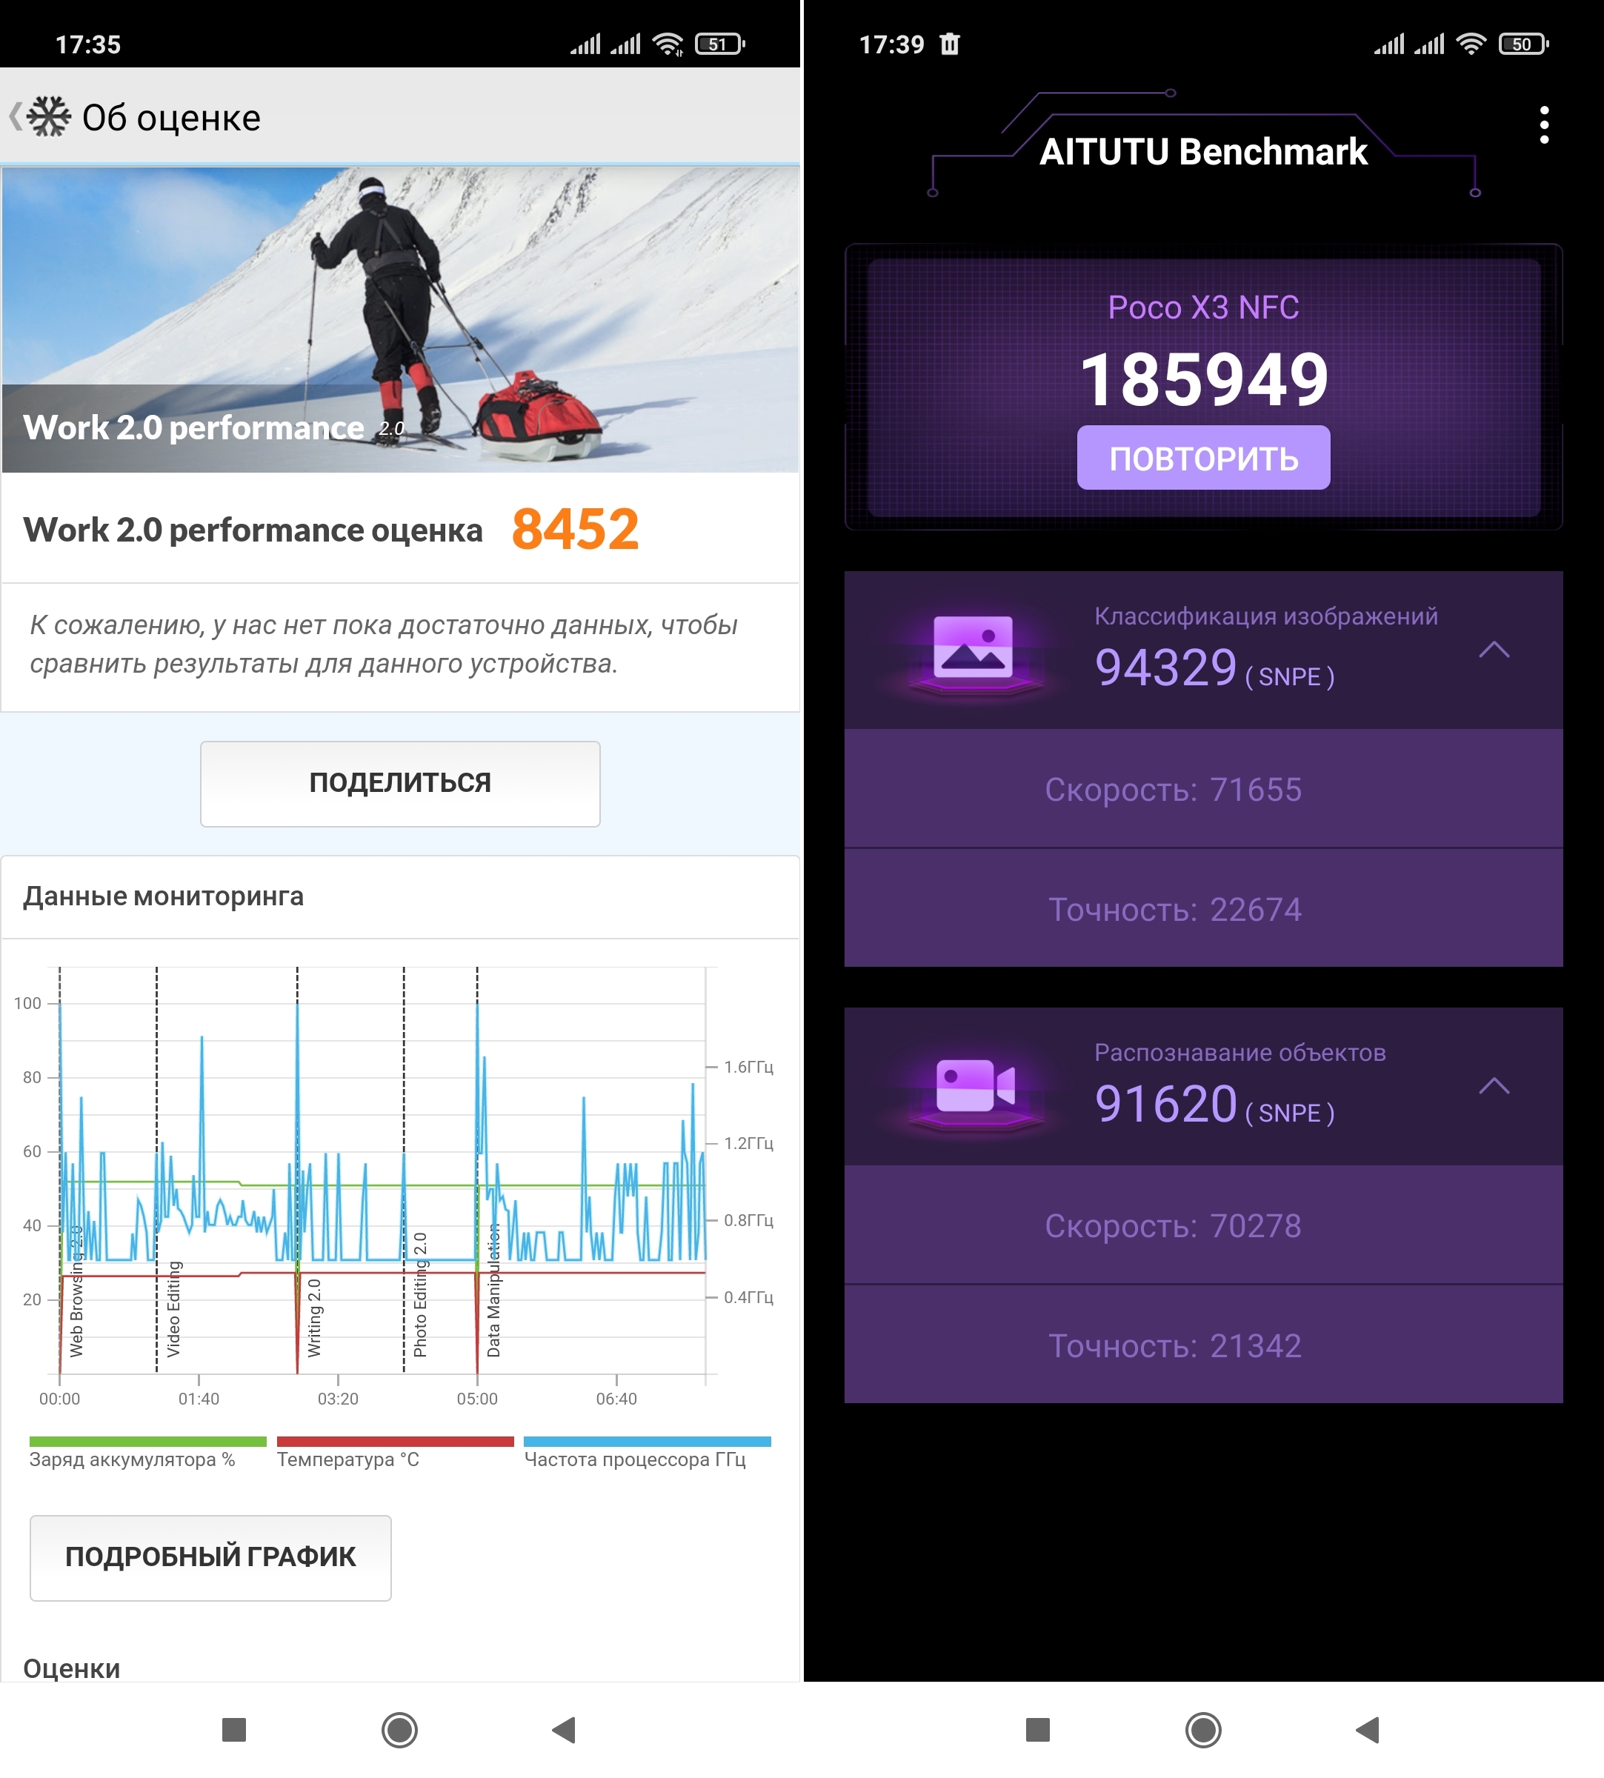
Task: Tap the image classification picture icon
Action: 973,647
